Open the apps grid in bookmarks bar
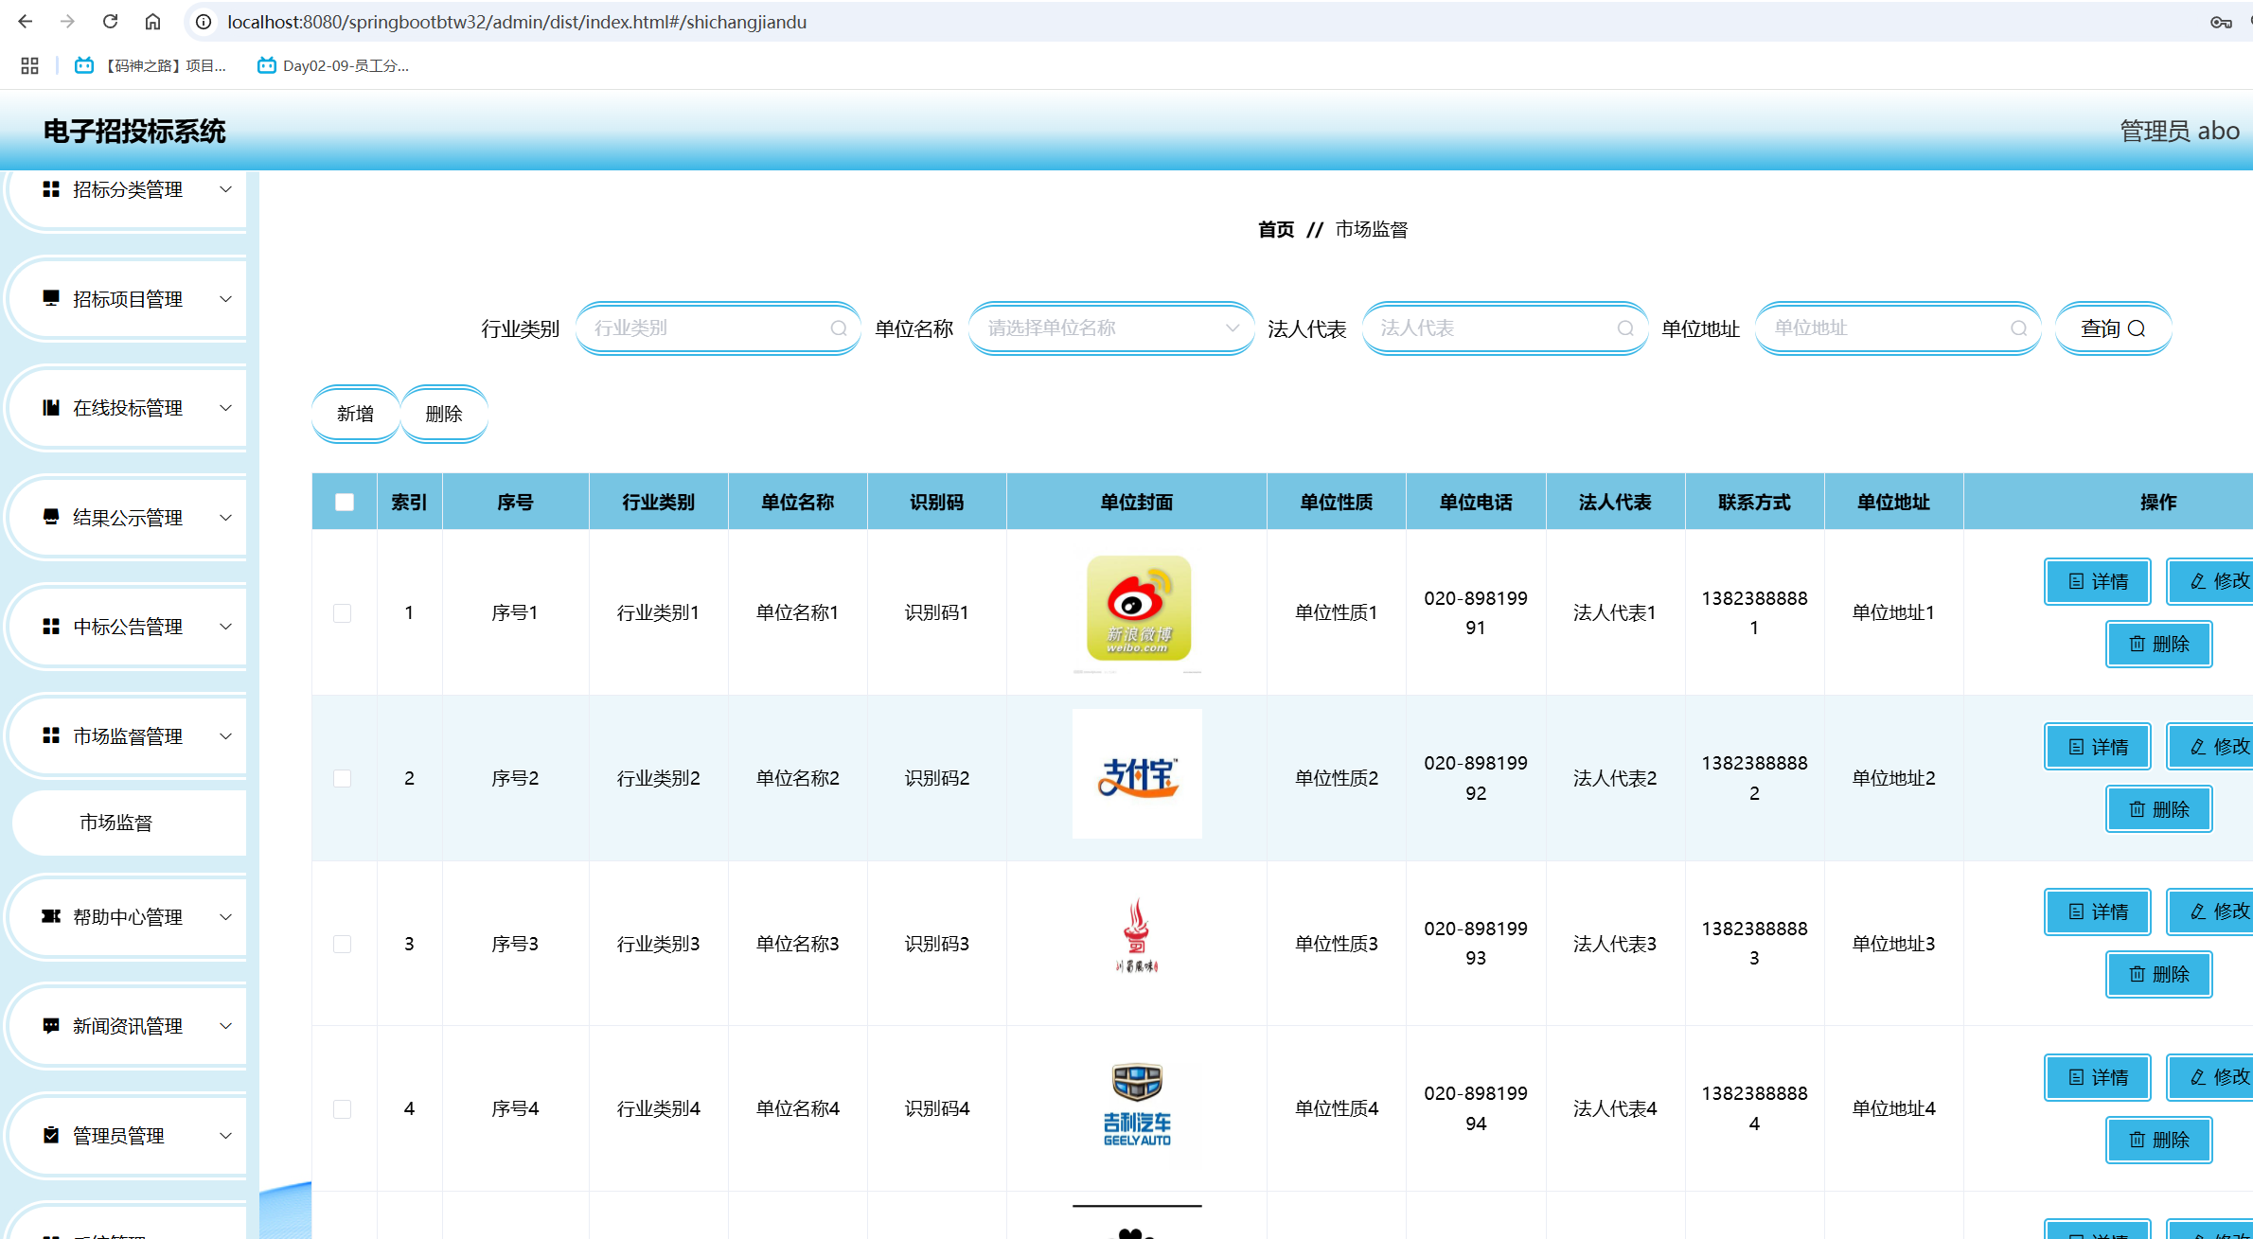Screen dimensions: 2253x1239 [x=29, y=65]
